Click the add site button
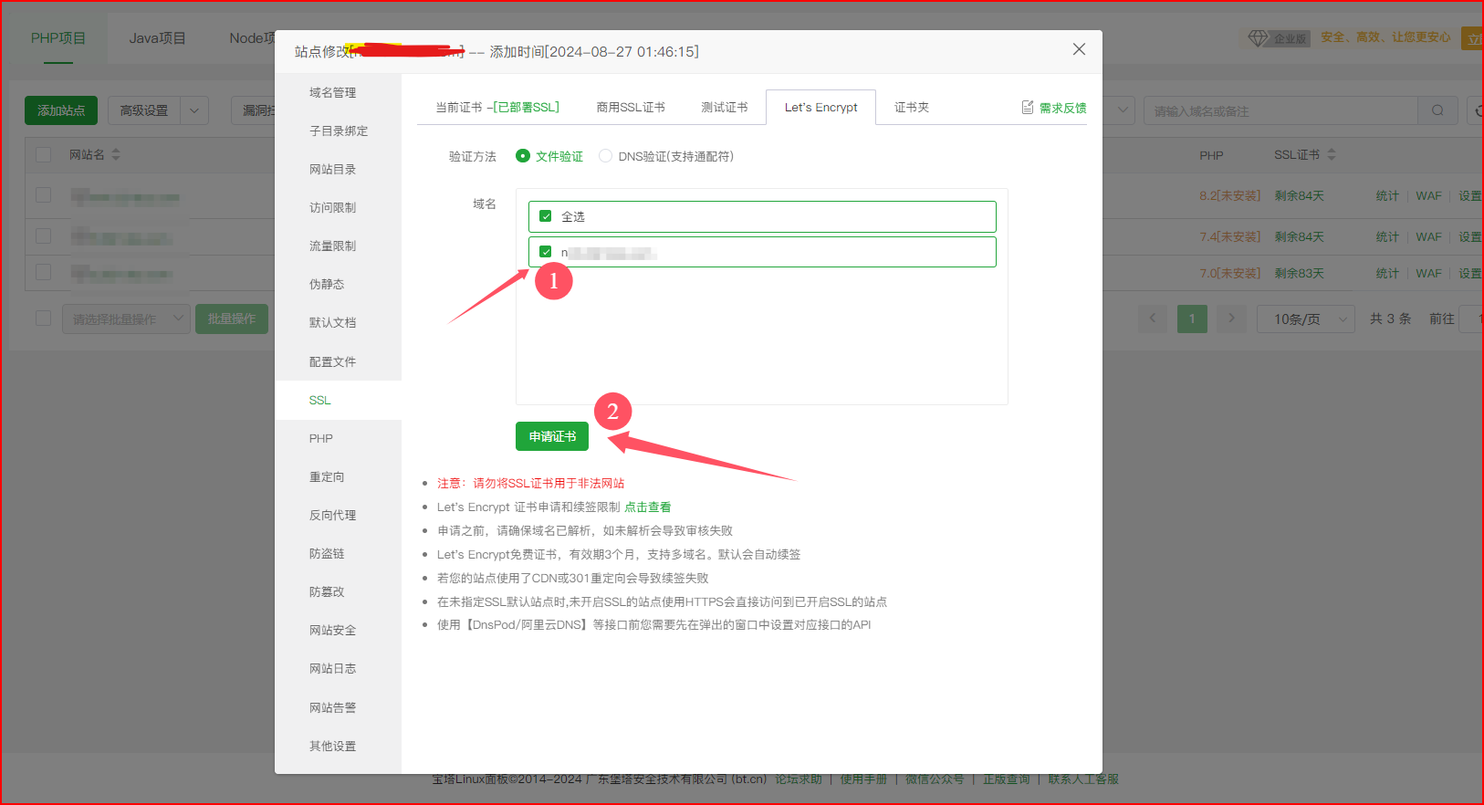This screenshot has width=1484, height=805. [x=61, y=110]
